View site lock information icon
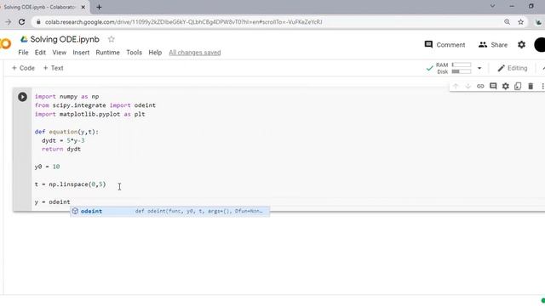 point(38,22)
